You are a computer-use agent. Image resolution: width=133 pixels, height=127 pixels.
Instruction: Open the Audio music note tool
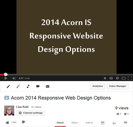(28, 86)
